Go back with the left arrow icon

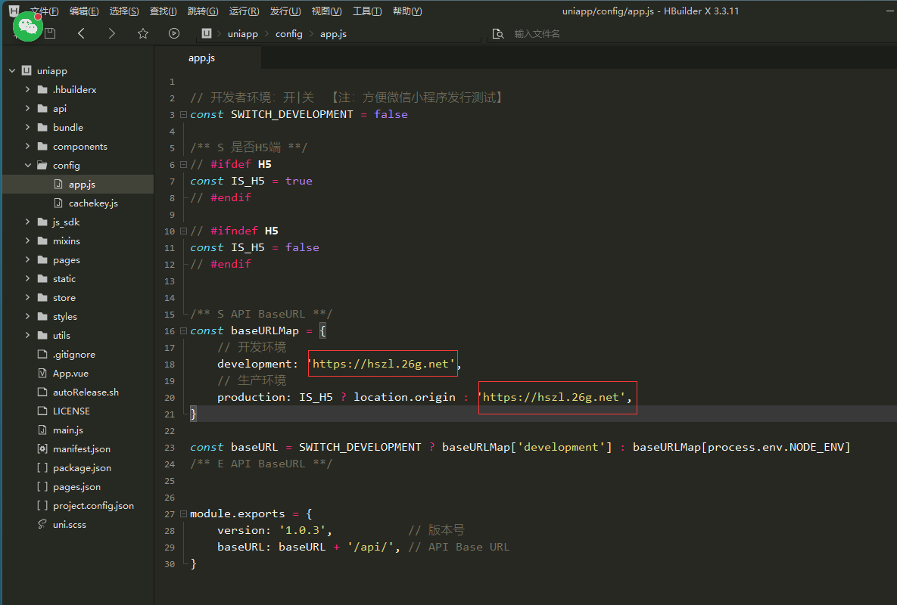pos(81,34)
